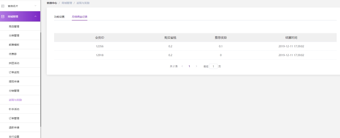Click the page number jump input field
Viewport: 340px width, 138px height.
tap(213, 66)
